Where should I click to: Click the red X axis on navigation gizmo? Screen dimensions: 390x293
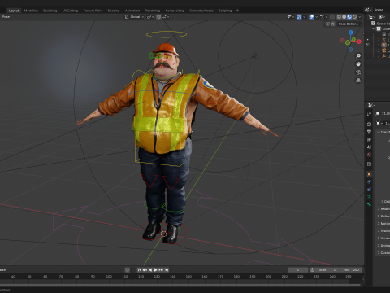(359, 42)
